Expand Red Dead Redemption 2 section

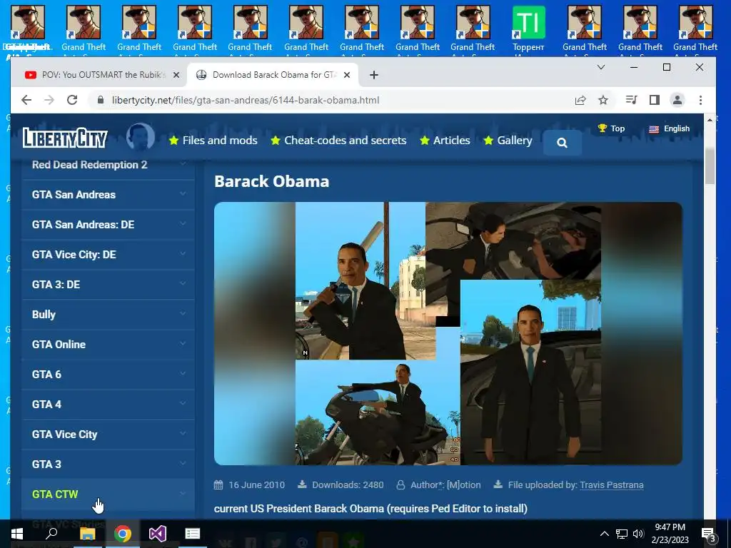(109, 165)
